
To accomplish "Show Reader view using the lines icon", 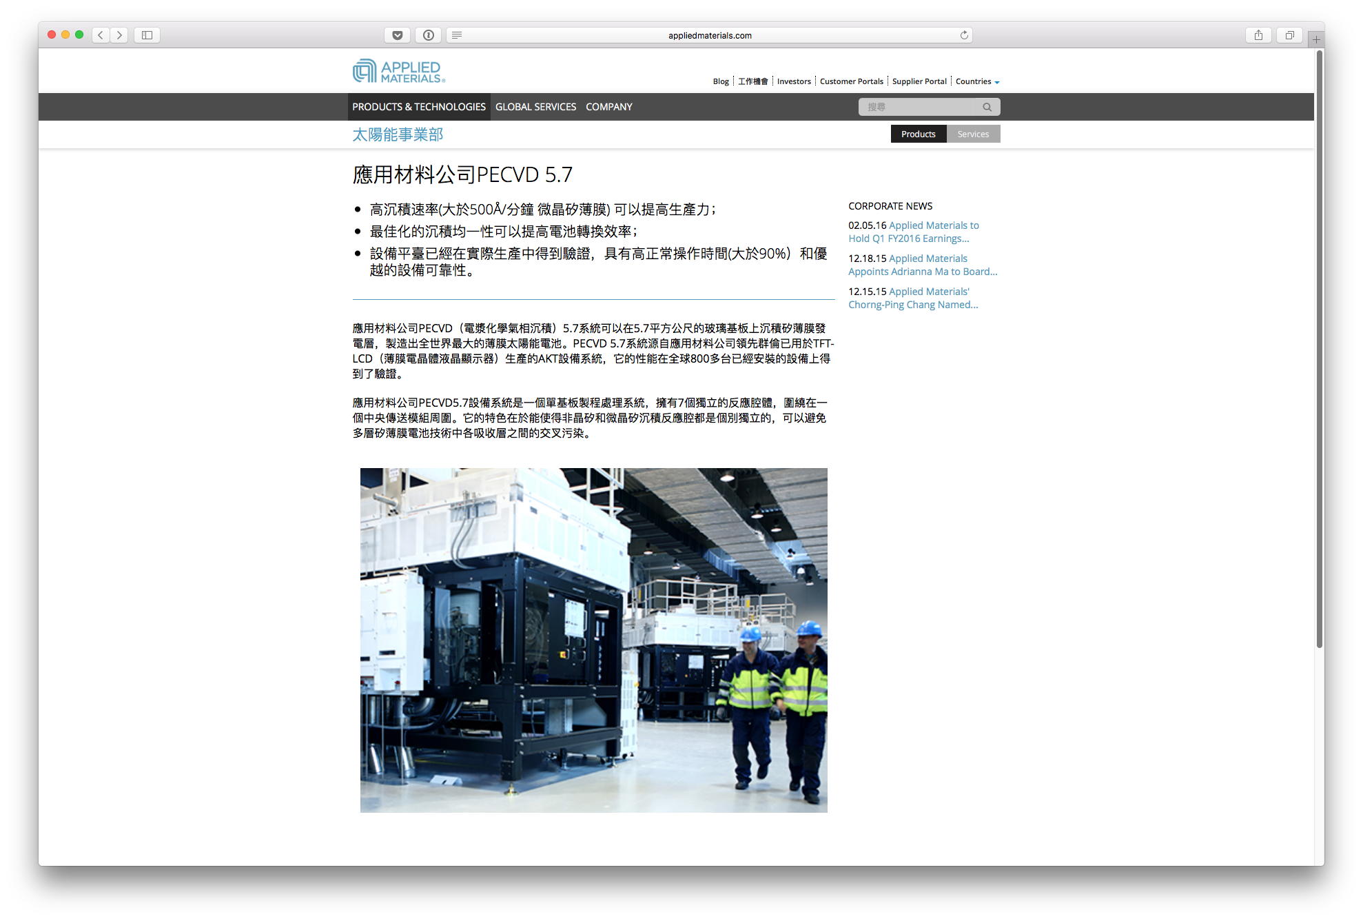I will pos(457,35).
